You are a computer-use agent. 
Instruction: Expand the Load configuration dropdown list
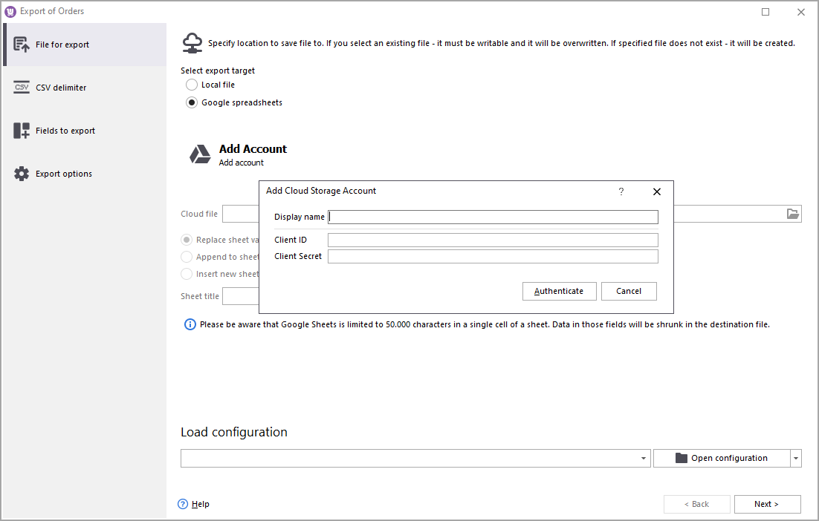644,459
